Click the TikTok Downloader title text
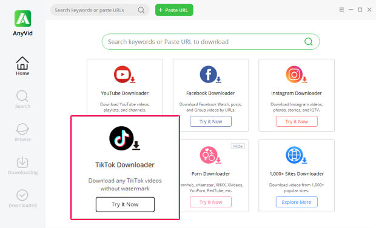The width and height of the screenshot is (376, 228). click(x=125, y=165)
